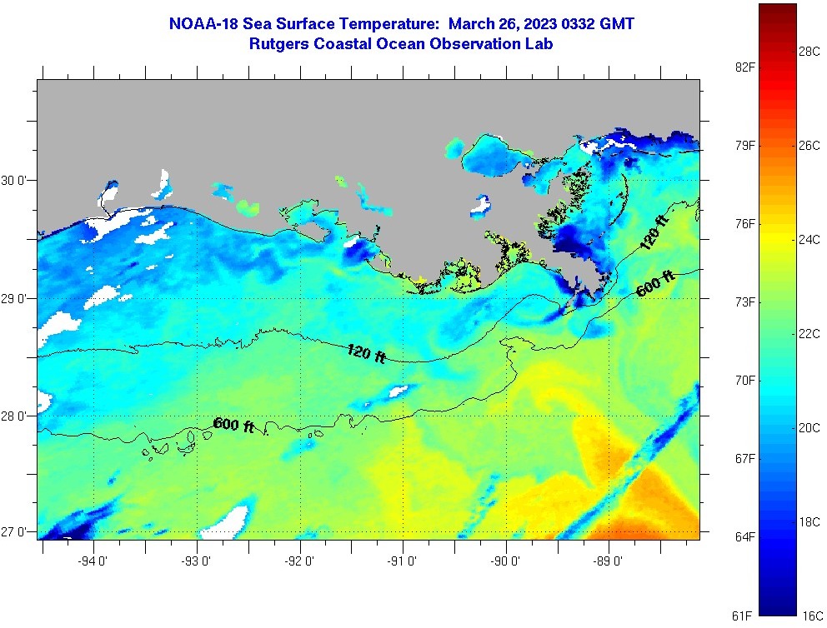827x628 pixels.
Task: Click the '82F' colorbar label
Action: 744,67
